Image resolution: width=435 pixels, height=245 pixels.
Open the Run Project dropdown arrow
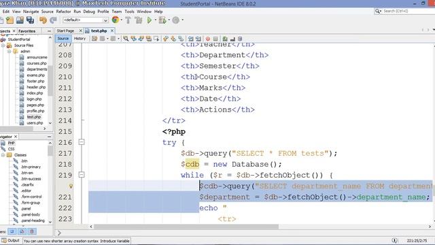[x=155, y=20]
